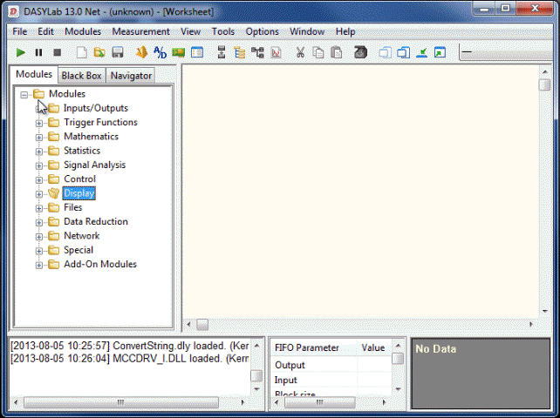Click the dark gray black box icon
Viewport: 560px width, 418px height.
click(x=361, y=52)
